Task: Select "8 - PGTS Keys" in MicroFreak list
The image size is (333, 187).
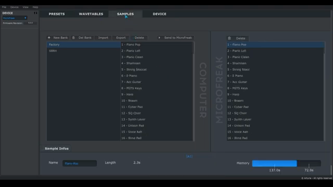Action: [x=275, y=88]
